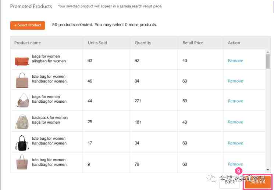This screenshot has height=190, width=274.
Task: Remove tote bag with 46 units sold
Action: pos(235,81)
